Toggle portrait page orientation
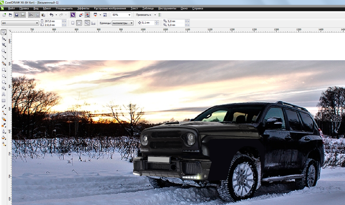 click(x=73, y=23)
